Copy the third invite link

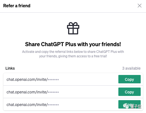click(130, 104)
